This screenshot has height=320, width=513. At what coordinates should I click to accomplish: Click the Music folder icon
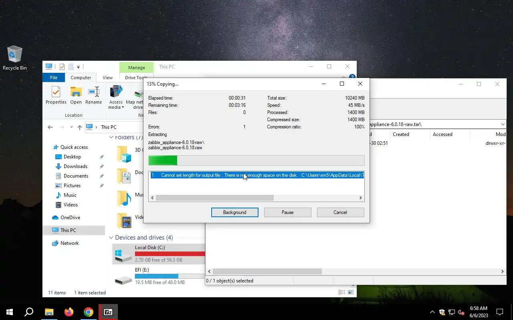pos(123,198)
